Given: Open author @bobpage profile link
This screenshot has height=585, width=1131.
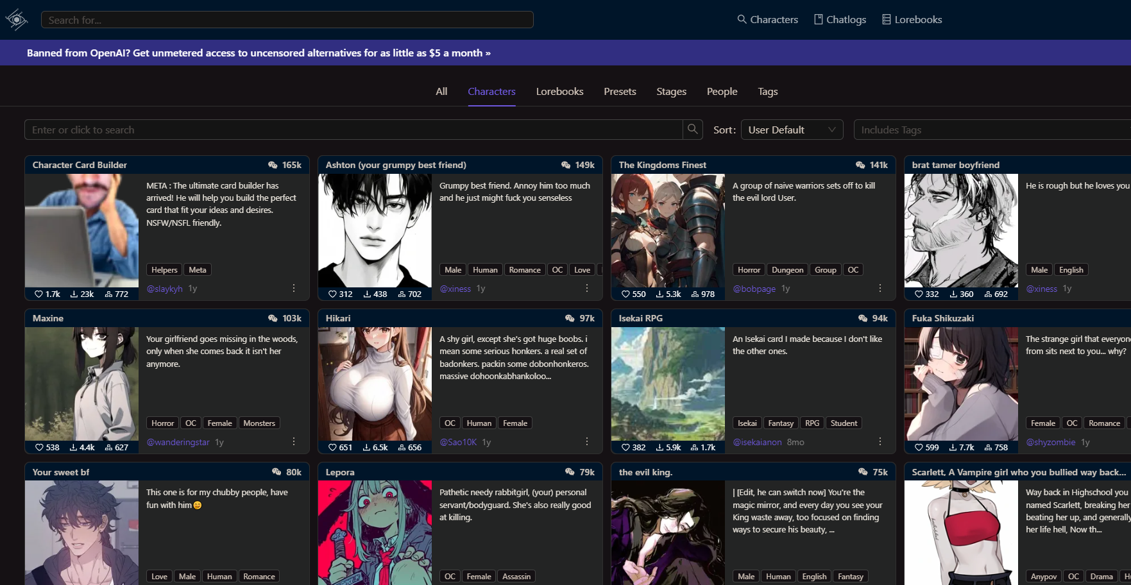Looking at the screenshot, I should (754, 289).
